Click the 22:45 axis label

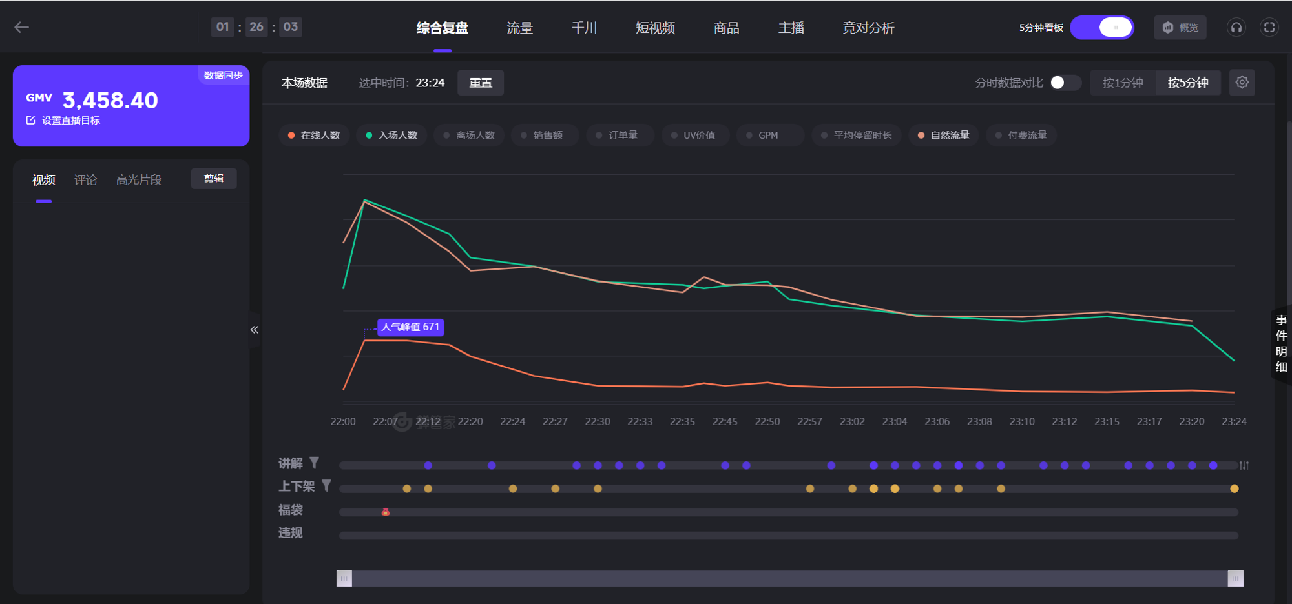pyautogui.click(x=725, y=421)
